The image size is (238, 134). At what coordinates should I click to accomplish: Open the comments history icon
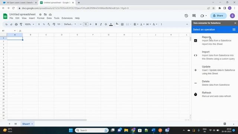[194, 16]
